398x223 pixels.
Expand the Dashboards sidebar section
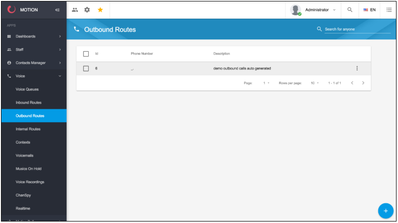point(34,36)
